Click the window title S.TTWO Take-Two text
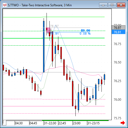 coord(40,5)
